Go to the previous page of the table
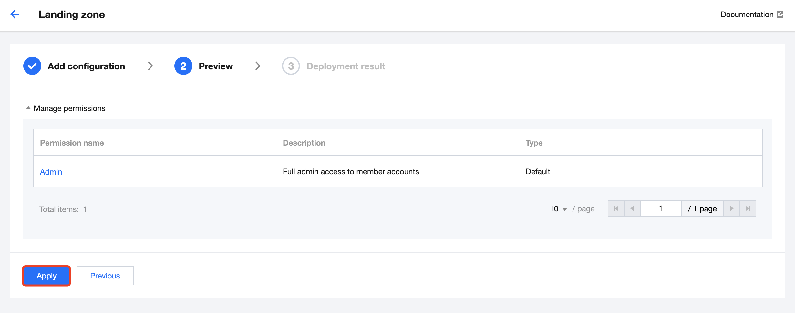795x313 pixels. coord(632,208)
